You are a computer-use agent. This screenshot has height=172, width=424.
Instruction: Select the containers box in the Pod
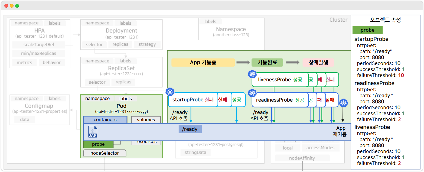(x=105, y=120)
